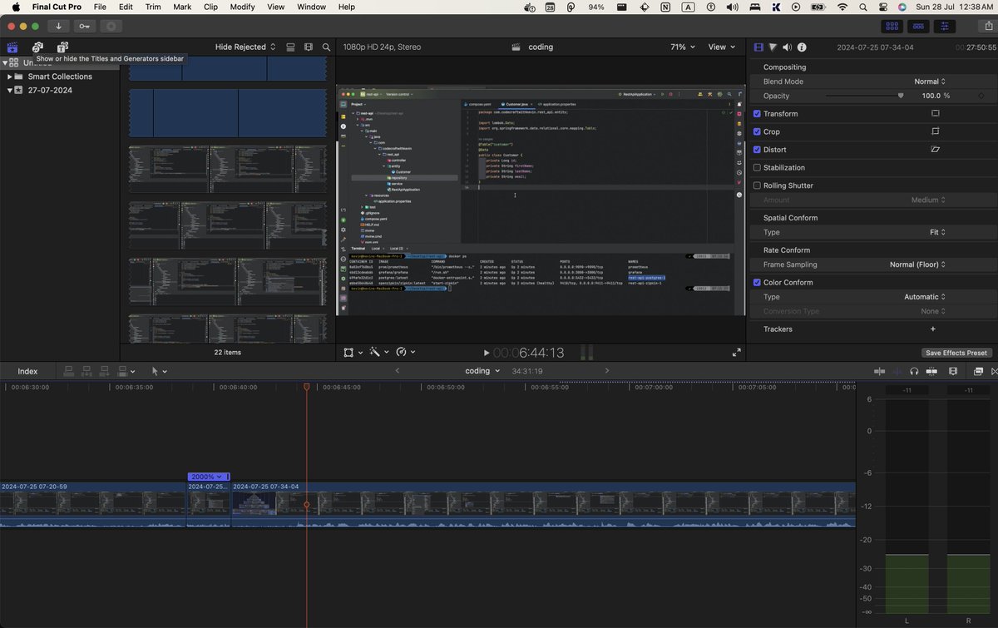
Task: Open the coding project name dropdown in timeline
Action: pyautogui.click(x=482, y=371)
